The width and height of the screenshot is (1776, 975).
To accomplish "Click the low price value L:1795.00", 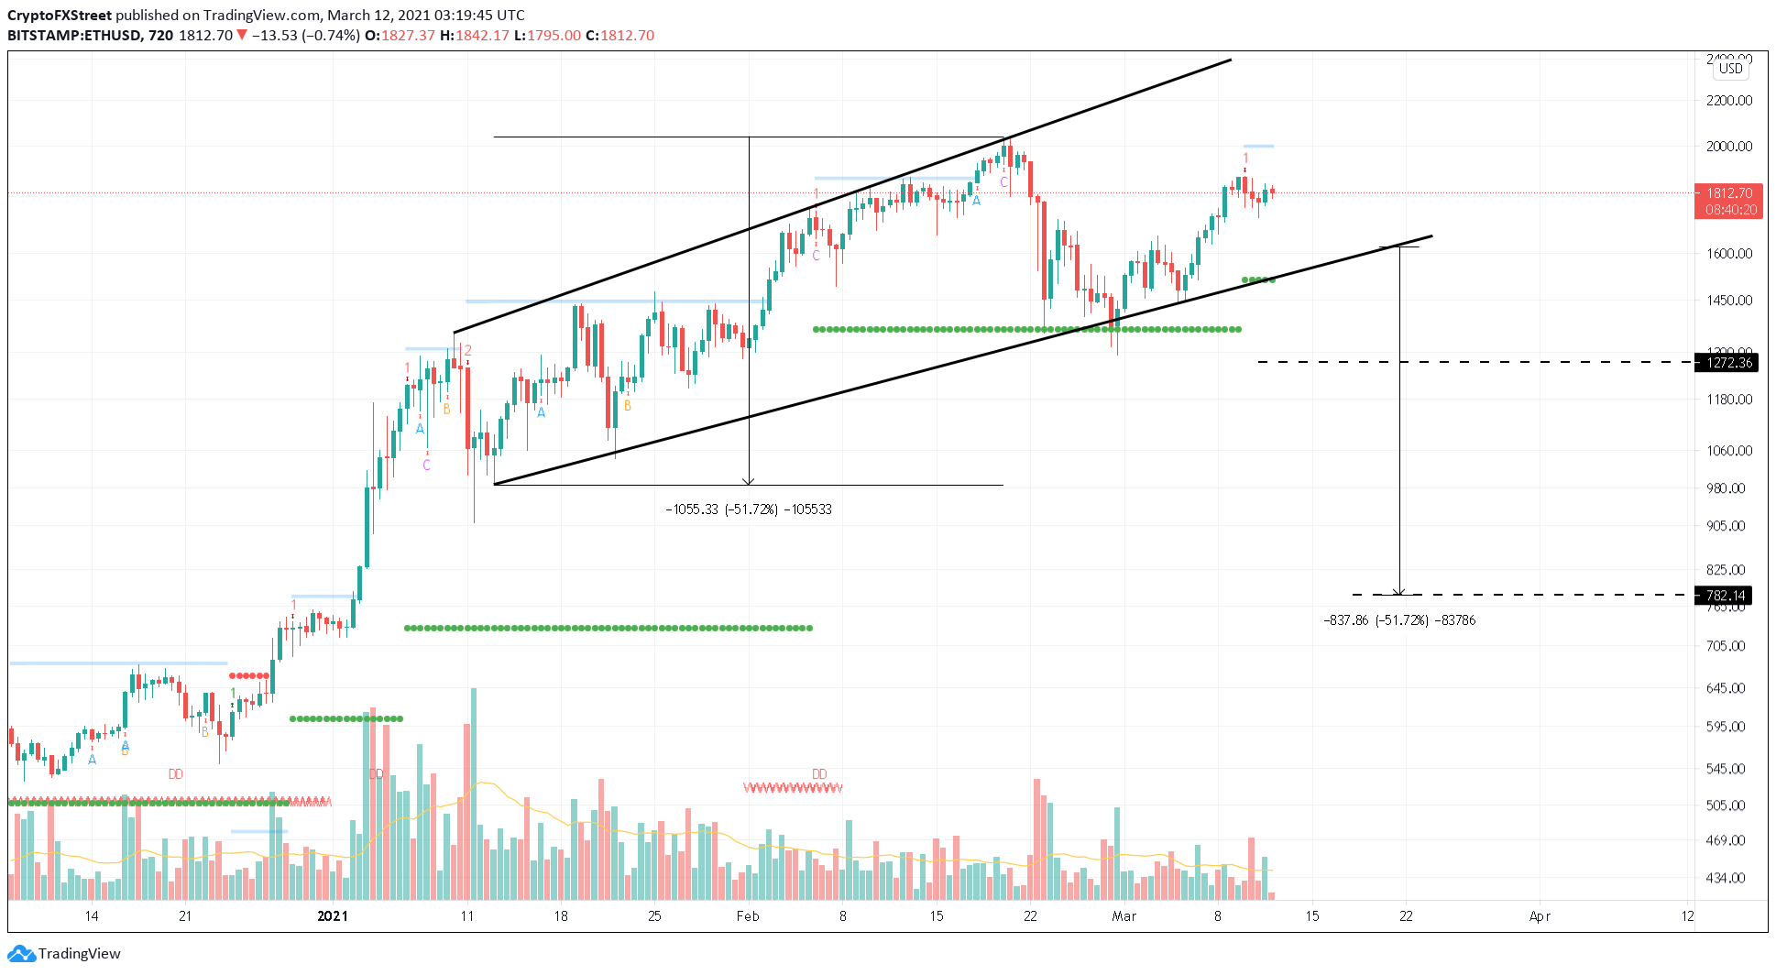I will tap(547, 36).
